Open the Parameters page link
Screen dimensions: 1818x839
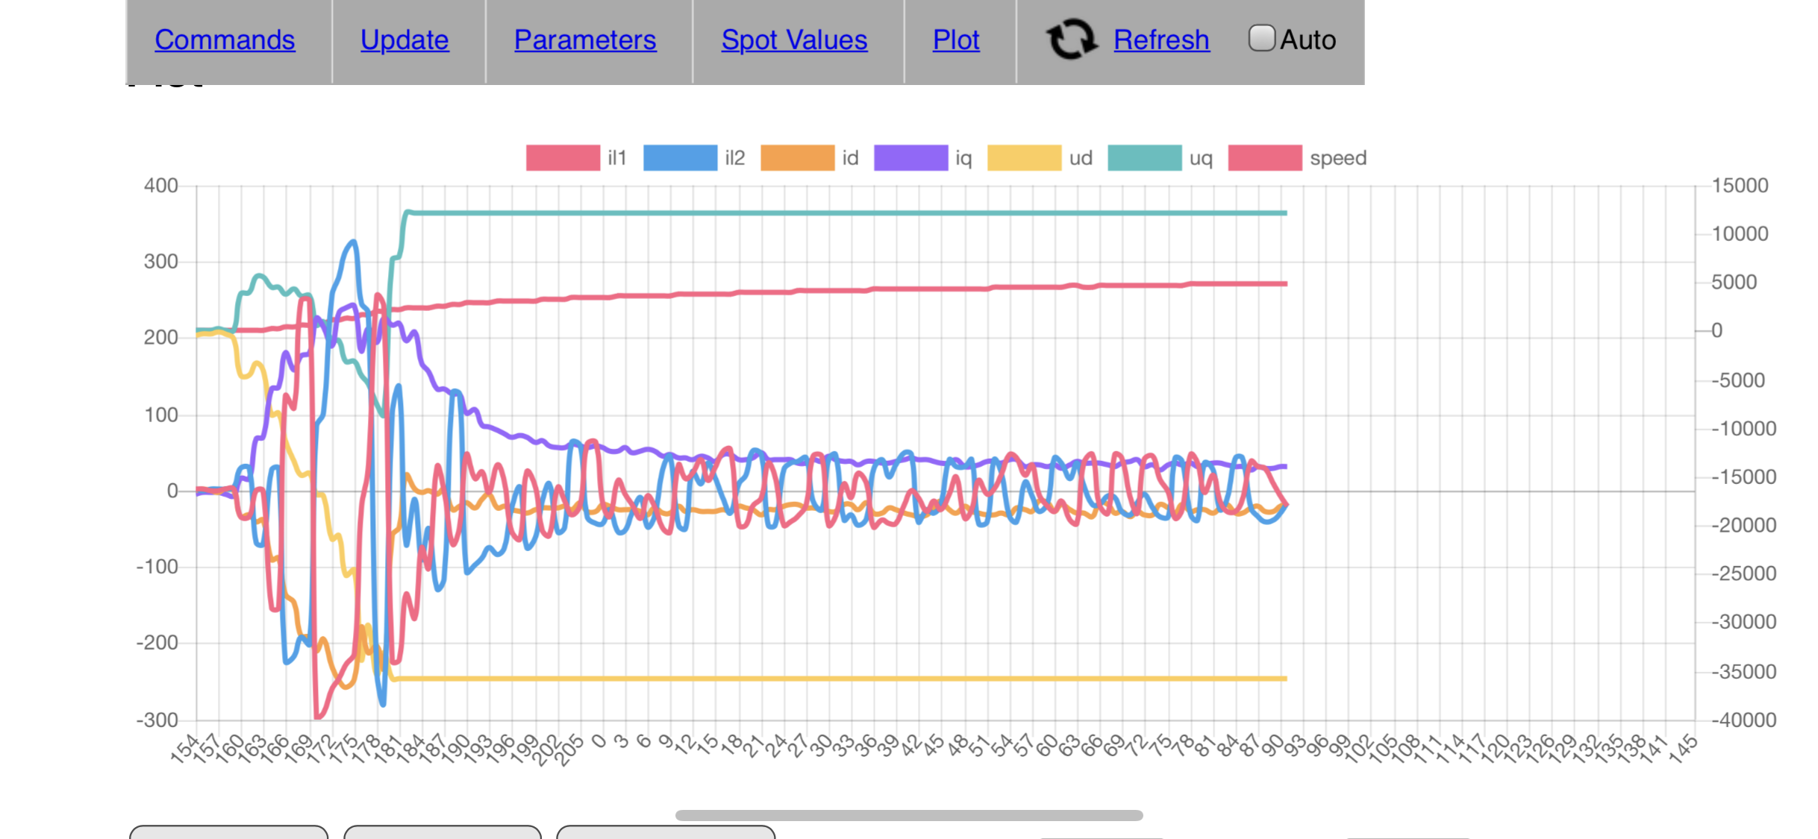(x=585, y=40)
